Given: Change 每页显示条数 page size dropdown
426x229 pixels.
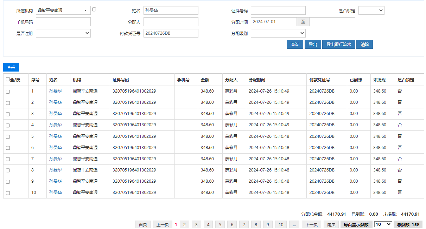Looking at the screenshot, I should [x=383, y=224].
